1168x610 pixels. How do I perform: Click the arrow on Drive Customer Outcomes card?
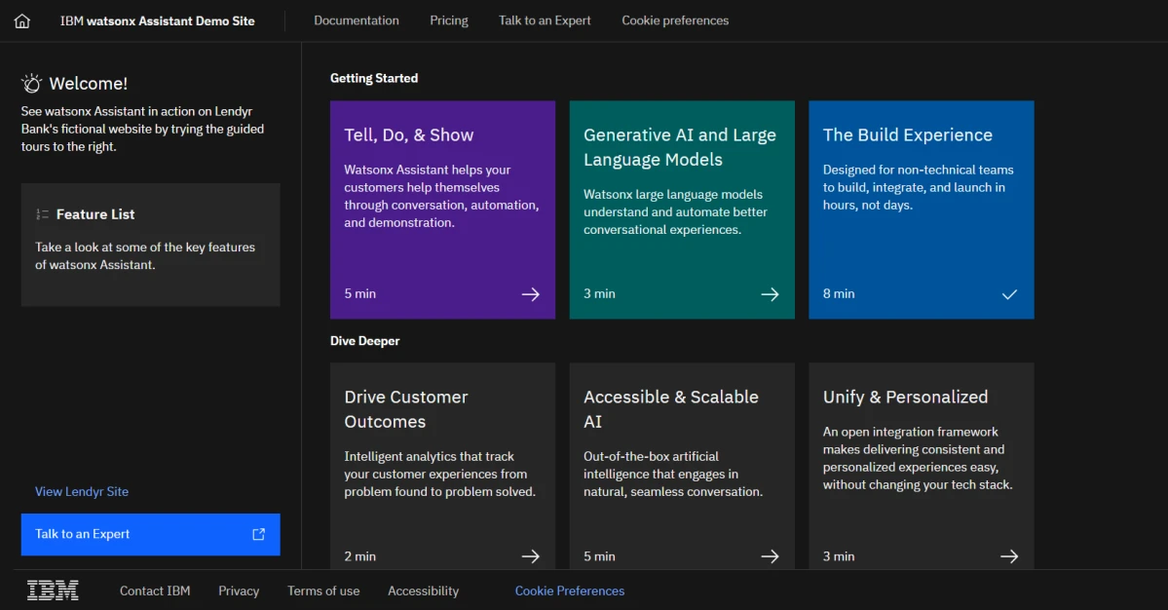click(x=530, y=556)
